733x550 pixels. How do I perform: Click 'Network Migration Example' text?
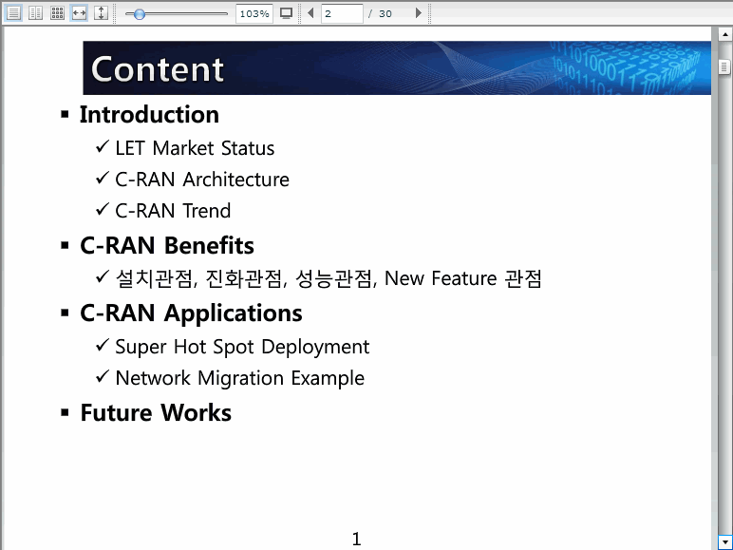tap(239, 378)
